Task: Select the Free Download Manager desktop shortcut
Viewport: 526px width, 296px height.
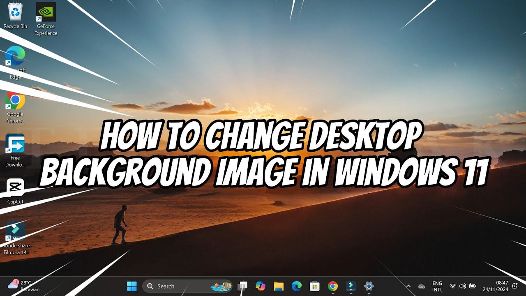Action: click(15, 151)
